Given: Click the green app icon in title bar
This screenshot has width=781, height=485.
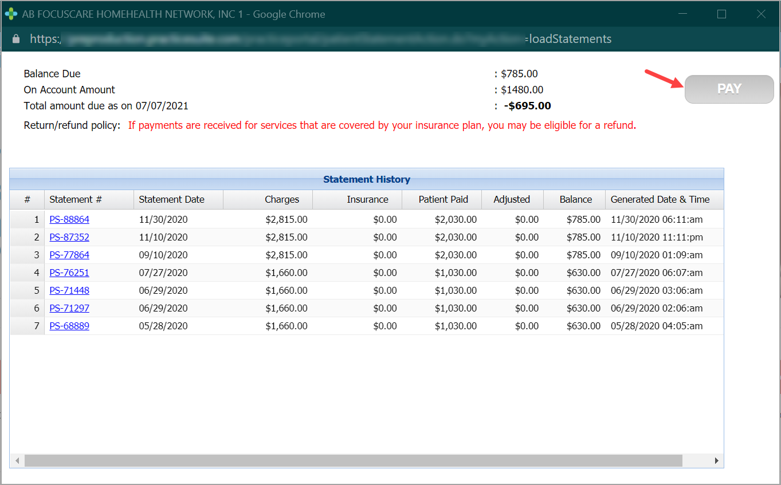Looking at the screenshot, I should pos(11,14).
